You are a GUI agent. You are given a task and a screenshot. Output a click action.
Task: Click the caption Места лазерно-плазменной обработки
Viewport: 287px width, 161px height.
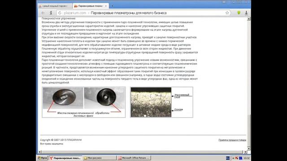(83, 114)
